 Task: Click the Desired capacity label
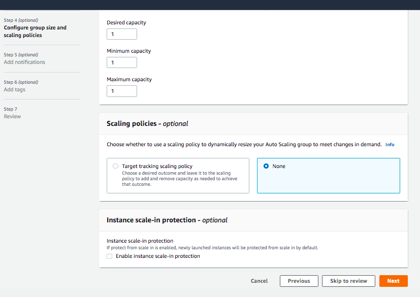(126, 23)
